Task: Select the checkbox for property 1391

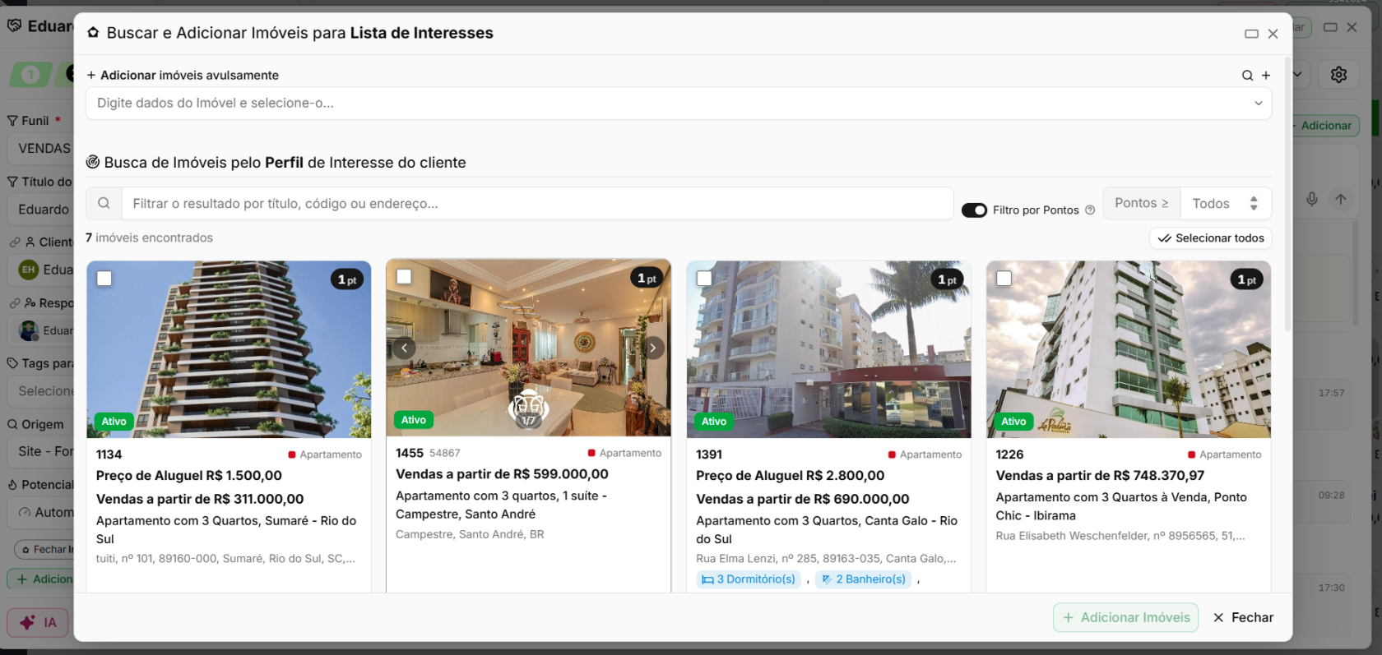Action: point(704,279)
